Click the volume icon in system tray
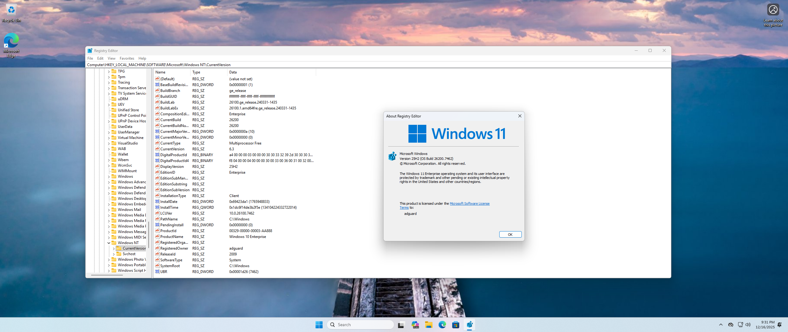 click(x=748, y=325)
